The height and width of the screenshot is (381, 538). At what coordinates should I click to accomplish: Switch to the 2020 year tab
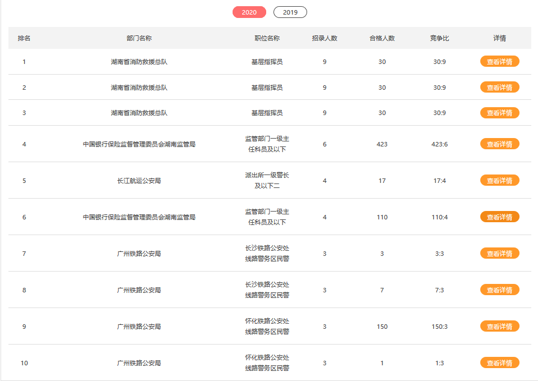(x=249, y=12)
